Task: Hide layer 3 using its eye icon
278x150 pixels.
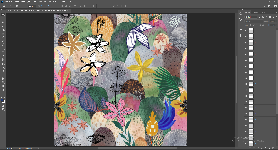Action: click(x=246, y=42)
